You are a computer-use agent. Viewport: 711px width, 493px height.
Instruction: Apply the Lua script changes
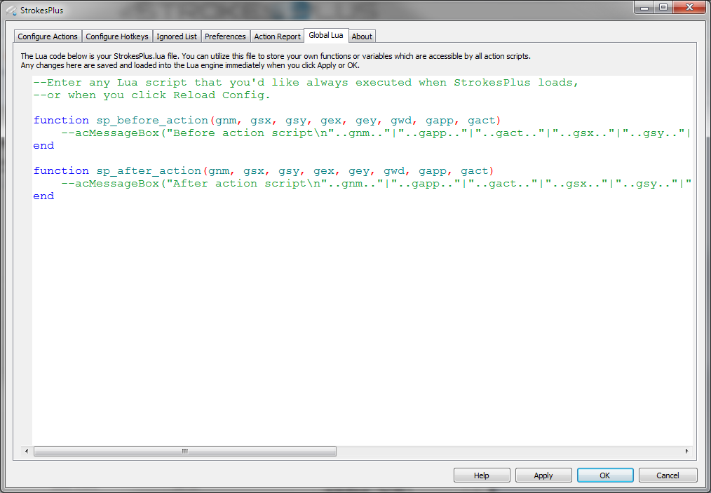[543, 475]
